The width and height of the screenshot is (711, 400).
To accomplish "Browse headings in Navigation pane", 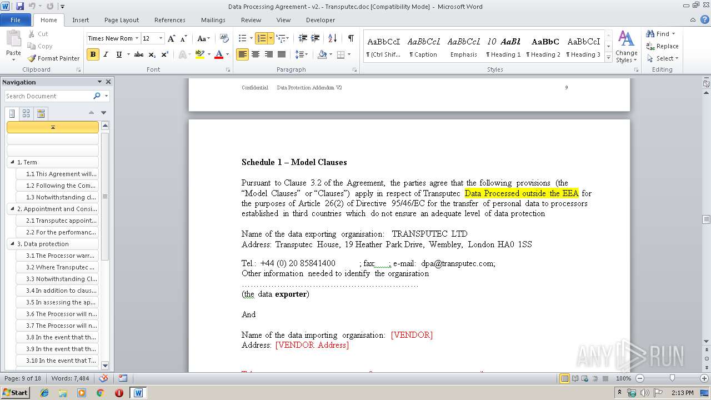I will click(12, 113).
